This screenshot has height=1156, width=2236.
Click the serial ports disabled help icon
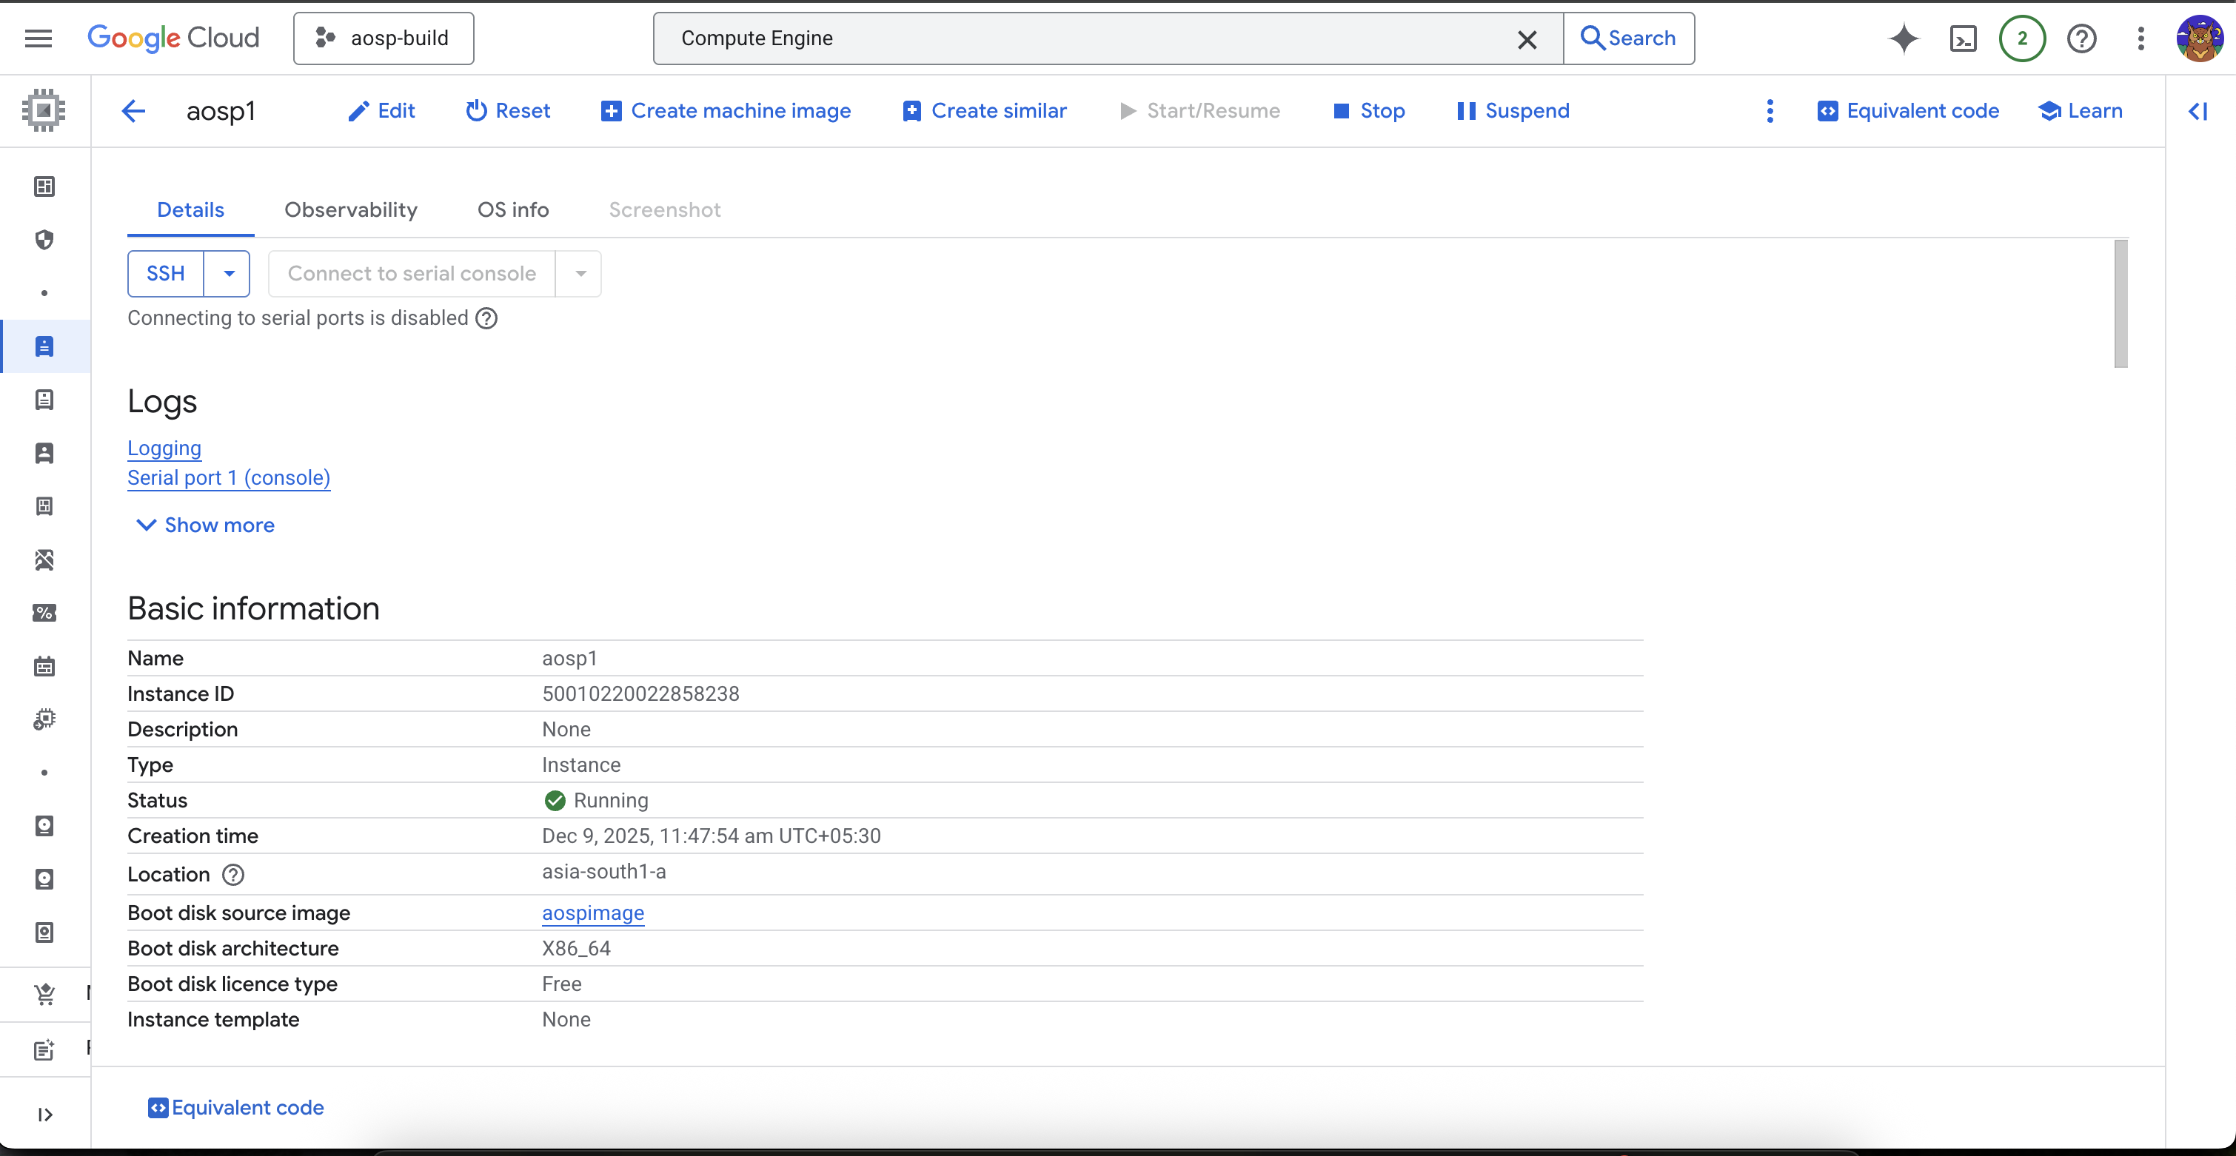pyautogui.click(x=487, y=318)
